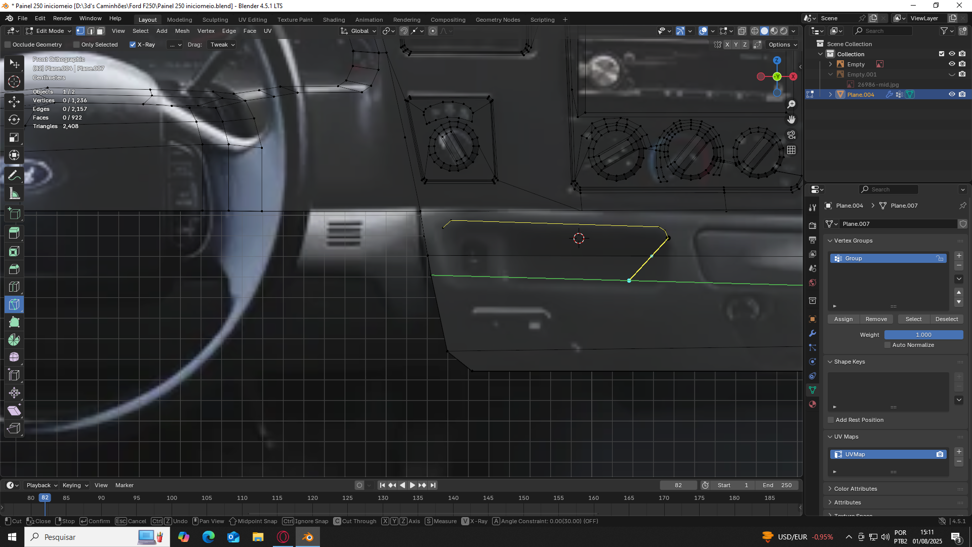Open the Modifiers properties tab (wrench)

(813, 333)
